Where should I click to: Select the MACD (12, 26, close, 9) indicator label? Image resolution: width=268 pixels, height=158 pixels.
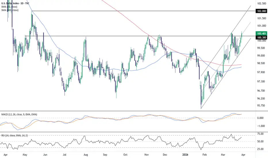click(19, 114)
